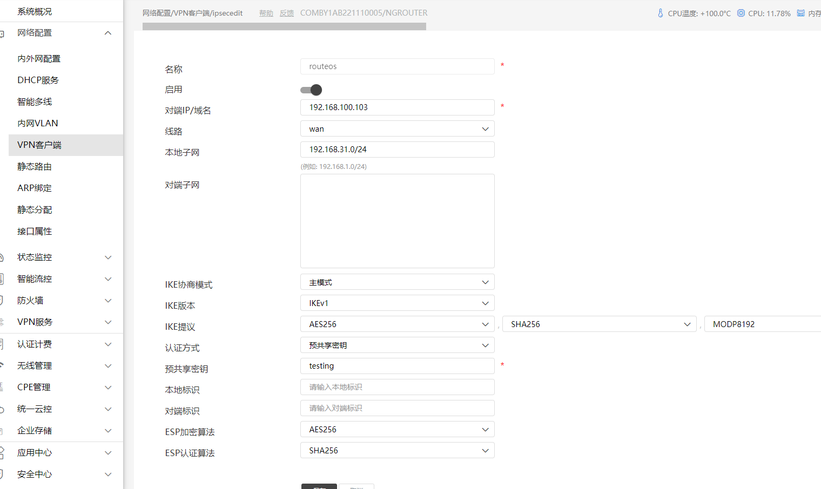
Task: Click the 帮助 help link
Action: tap(266, 13)
